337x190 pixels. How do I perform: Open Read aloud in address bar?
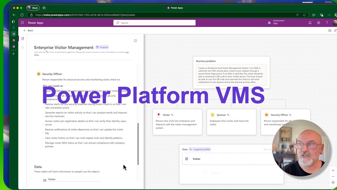(x=298, y=15)
